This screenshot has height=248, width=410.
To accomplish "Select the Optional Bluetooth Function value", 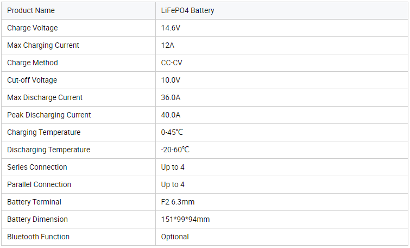I will click(175, 237).
